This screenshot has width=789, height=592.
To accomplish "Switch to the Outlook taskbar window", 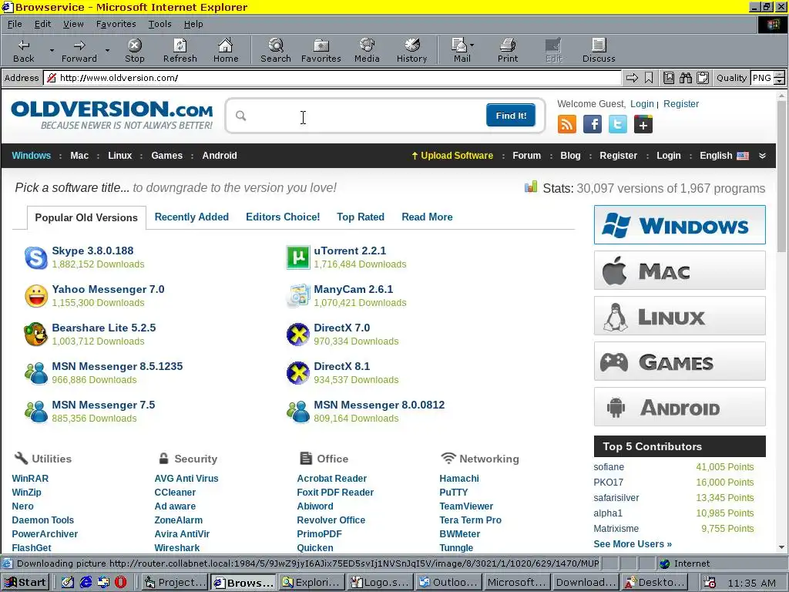I will click(448, 583).
